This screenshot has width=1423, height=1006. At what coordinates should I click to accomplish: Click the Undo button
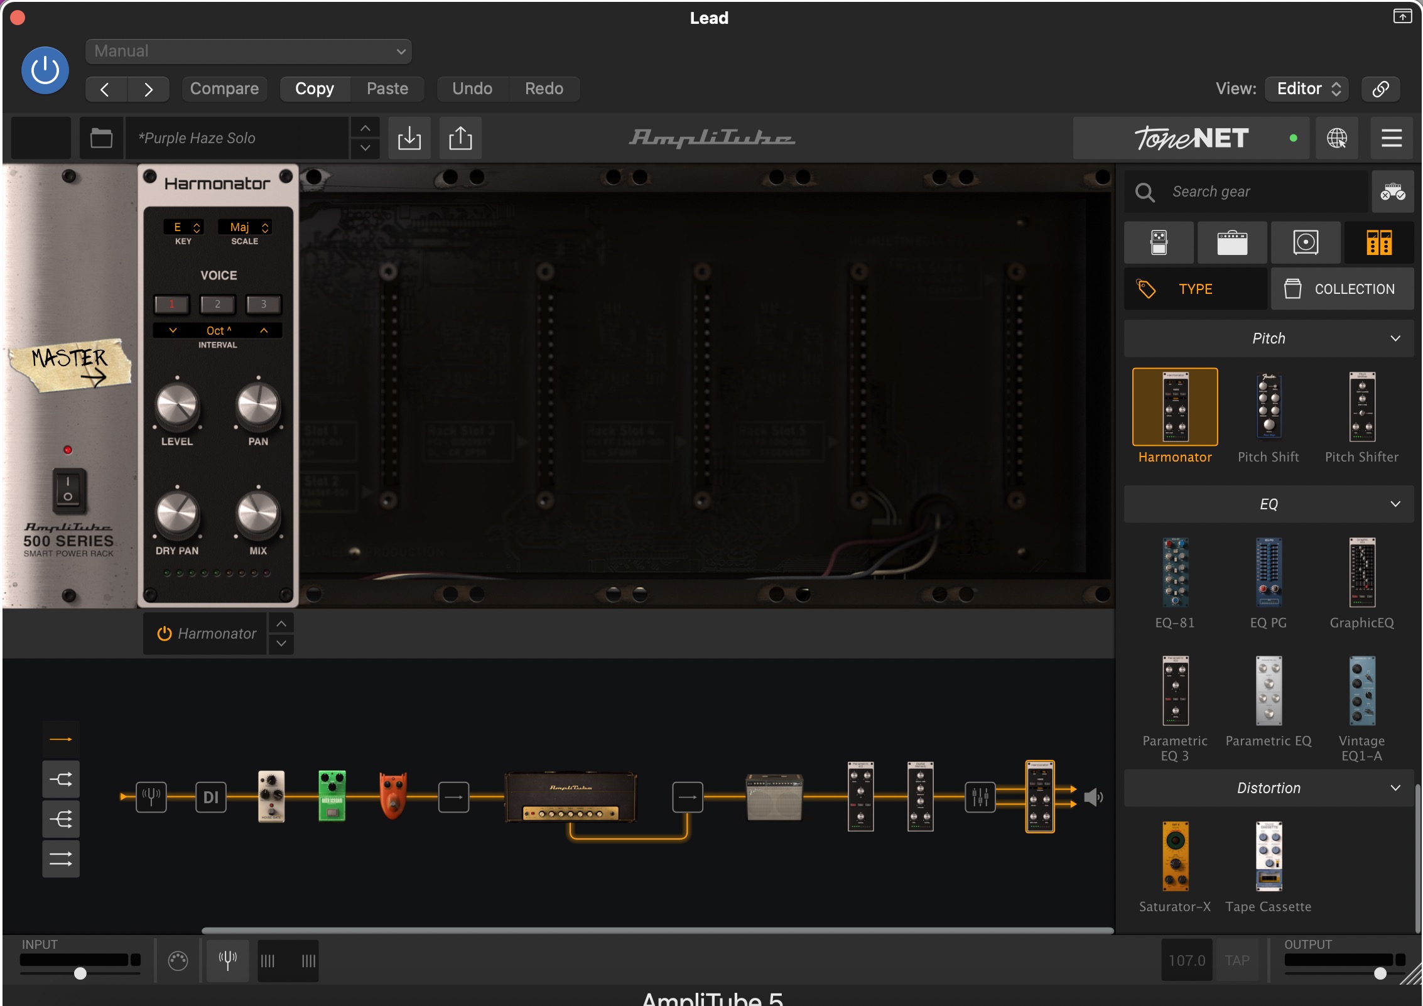[x=472, y=89]
